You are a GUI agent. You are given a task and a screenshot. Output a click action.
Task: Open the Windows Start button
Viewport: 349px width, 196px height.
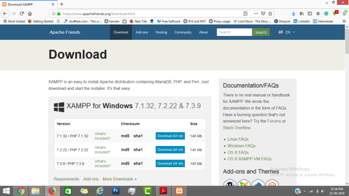(6, 191)
